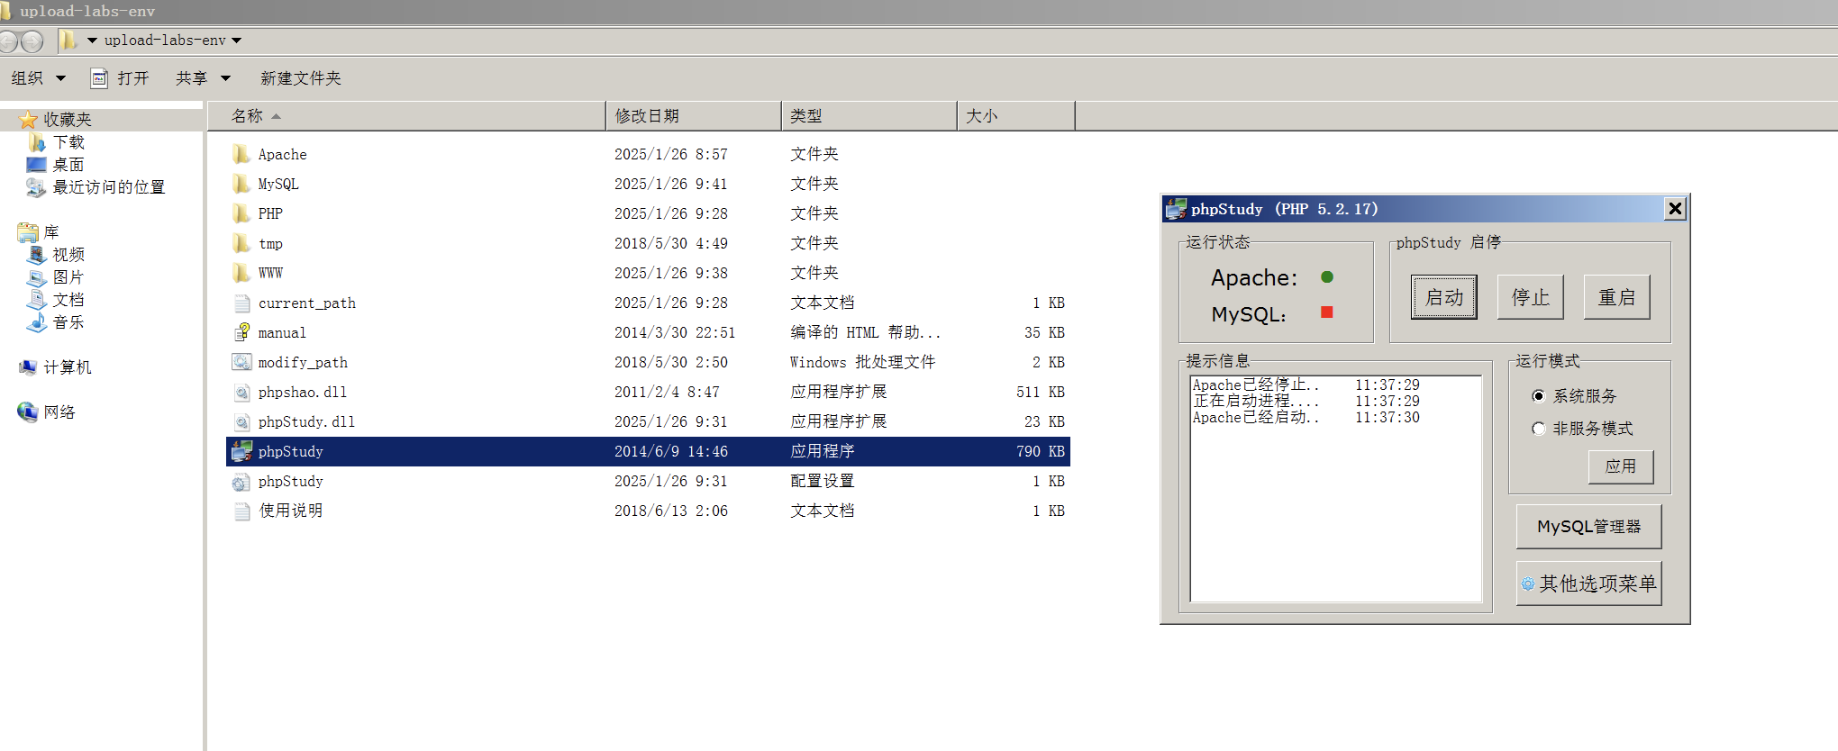Click the Apache folder icon
1838x751 pixels.
tap(241, 155)
